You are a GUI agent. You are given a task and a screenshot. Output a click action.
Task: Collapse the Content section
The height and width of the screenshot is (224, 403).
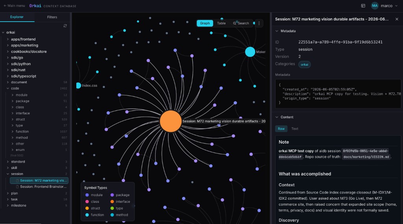[277, 117]
